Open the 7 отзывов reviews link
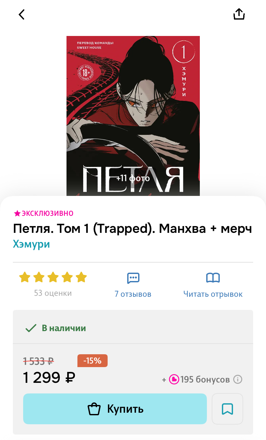The width and height of the screenshot is (266, 440). tap(133, 294)
